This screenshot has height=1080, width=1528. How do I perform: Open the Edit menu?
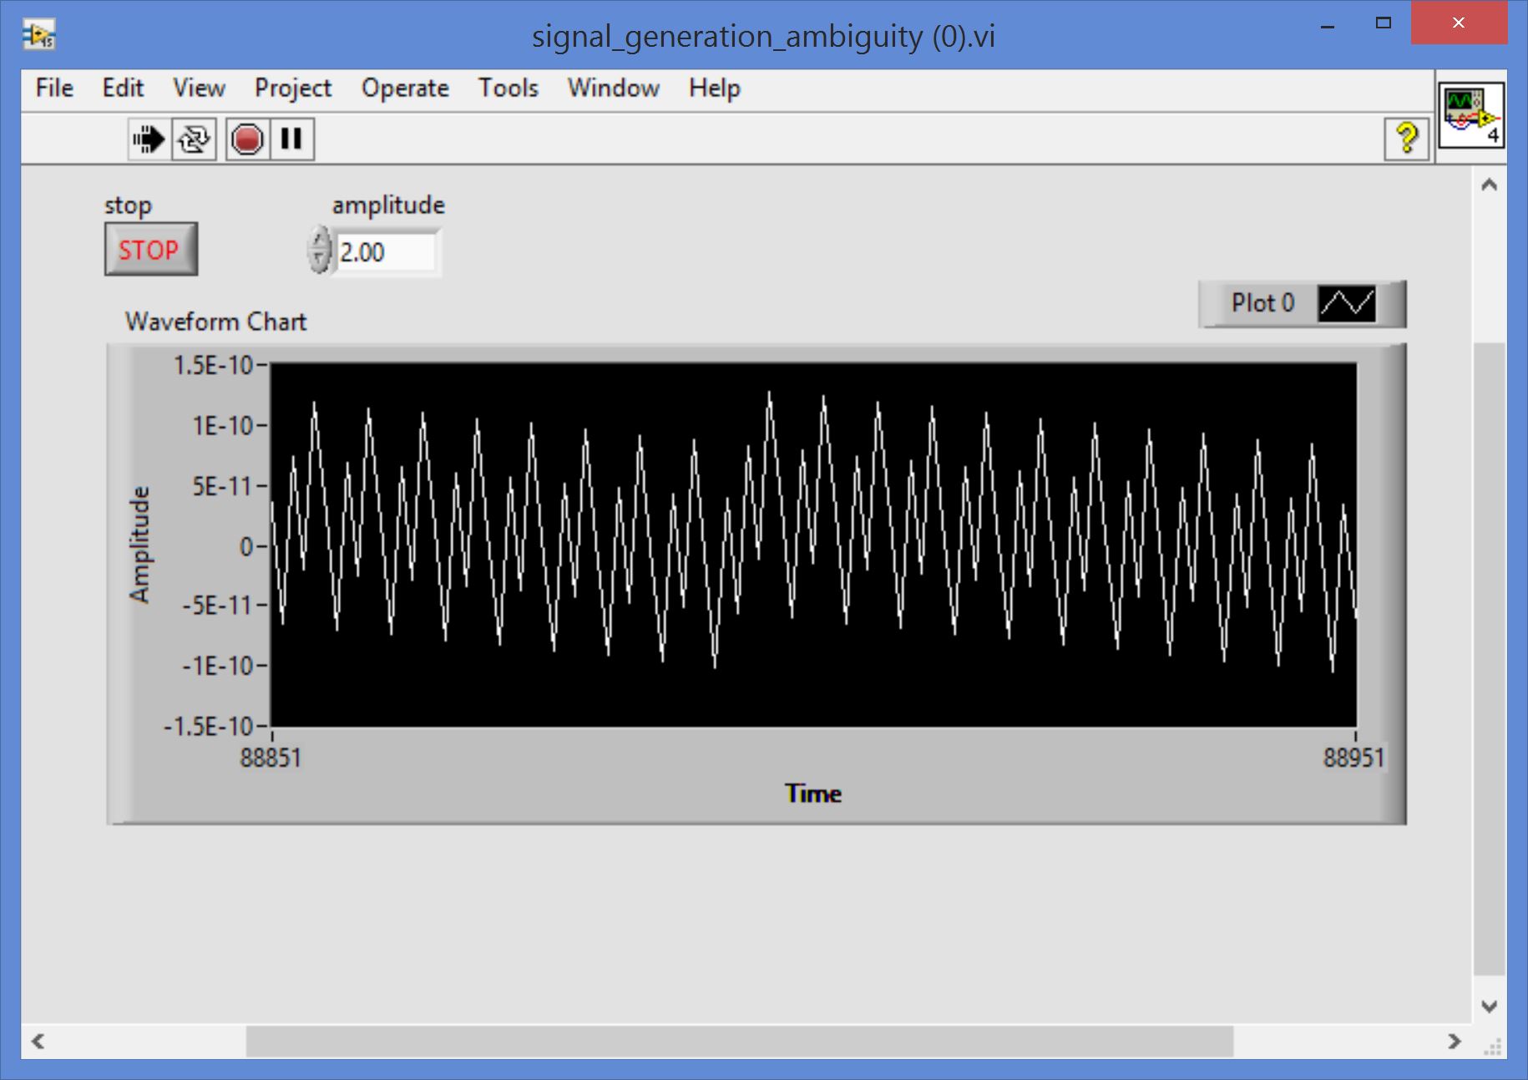pyautogui.click(x=123, y=88)
